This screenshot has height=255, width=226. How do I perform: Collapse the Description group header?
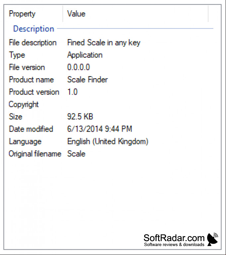tap(33, 29)
